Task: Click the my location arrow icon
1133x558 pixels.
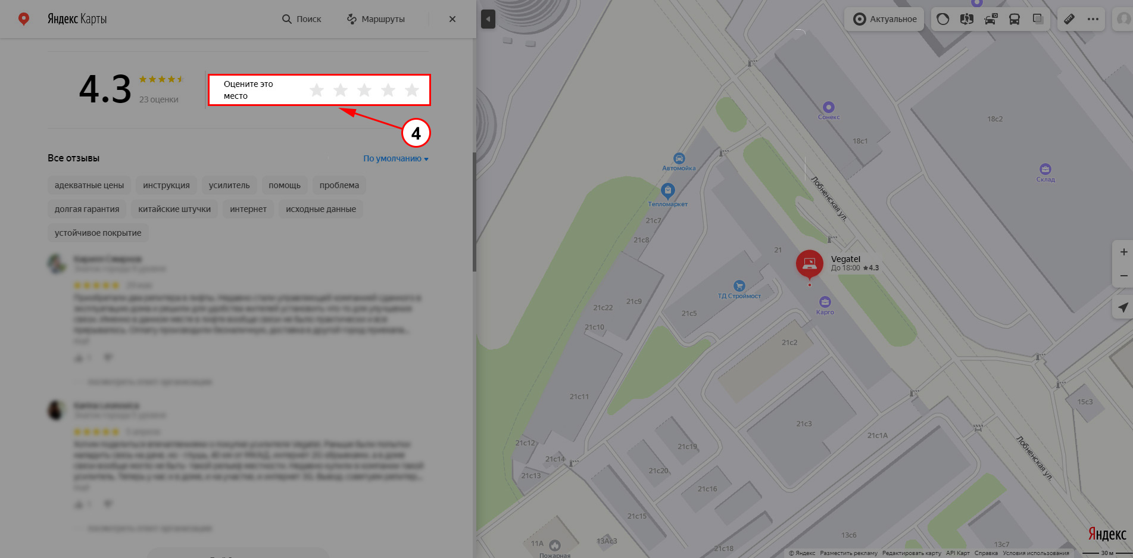Action: tap(1123, 307)
